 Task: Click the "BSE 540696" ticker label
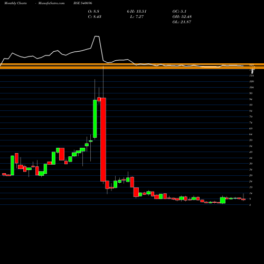click(x=83, y=3)
